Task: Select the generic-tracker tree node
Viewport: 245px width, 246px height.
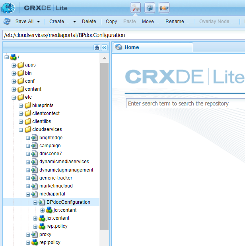Action: tap(56, 178)
